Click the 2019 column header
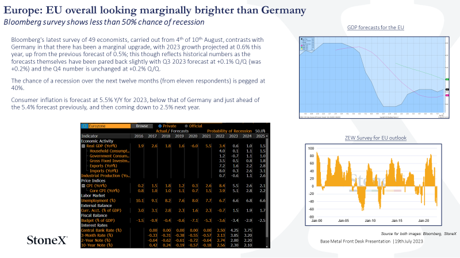Screen dimensions: 460x258 179,136
